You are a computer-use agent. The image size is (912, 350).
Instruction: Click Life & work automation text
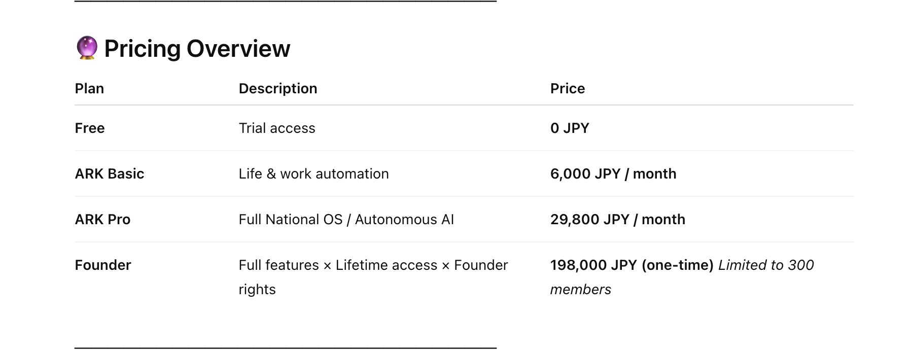click(x=313, y=173)
